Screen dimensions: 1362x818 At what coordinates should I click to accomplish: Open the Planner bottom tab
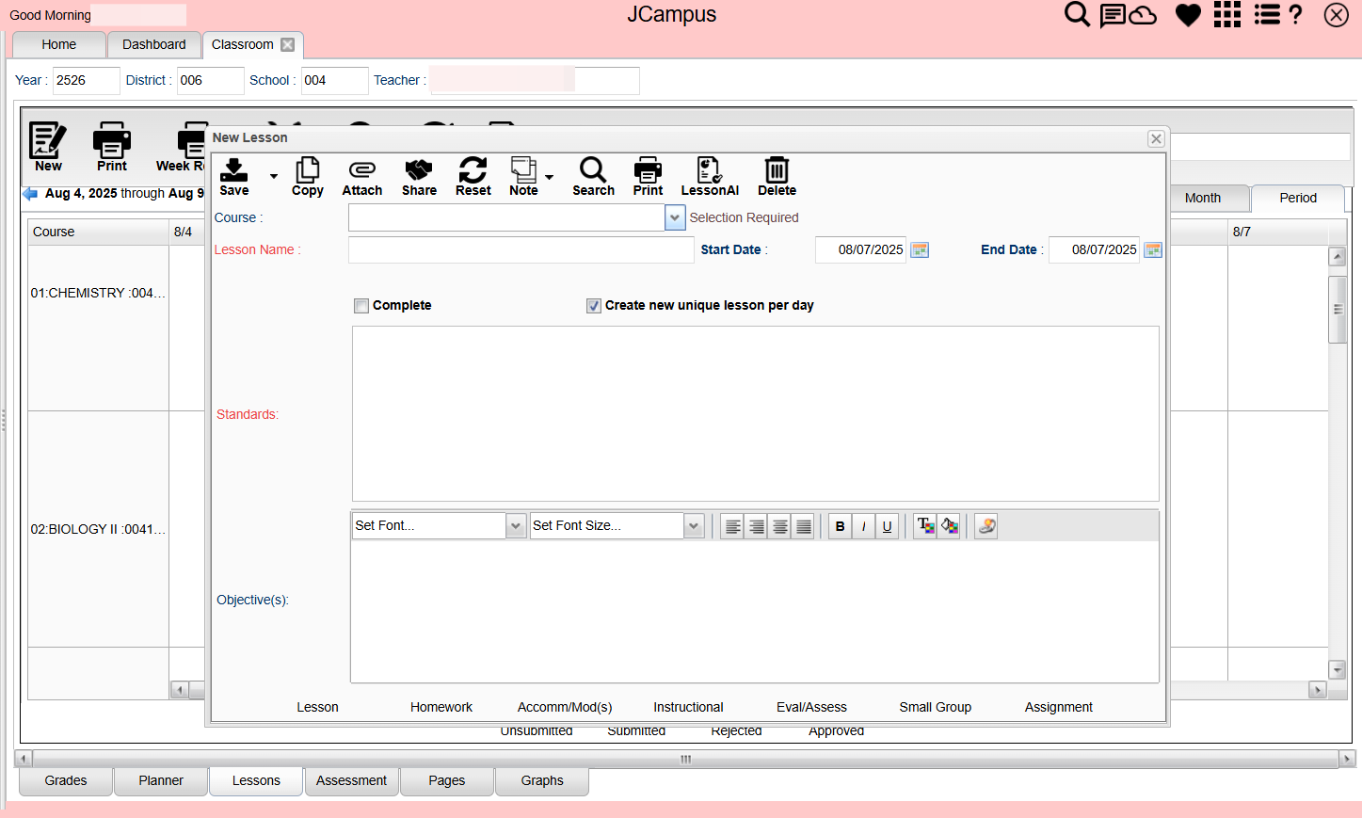coord(161,780)
